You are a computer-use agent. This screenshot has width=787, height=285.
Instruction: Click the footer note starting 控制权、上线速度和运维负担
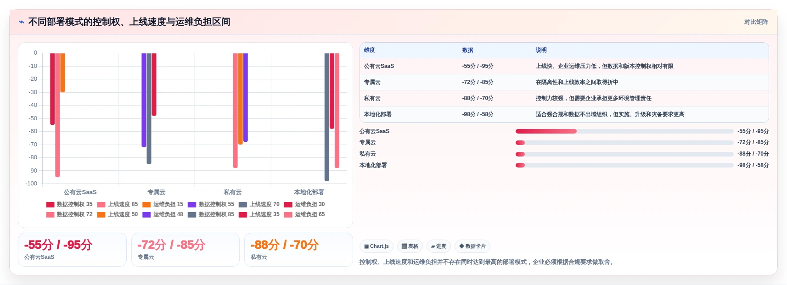point(487,263)
